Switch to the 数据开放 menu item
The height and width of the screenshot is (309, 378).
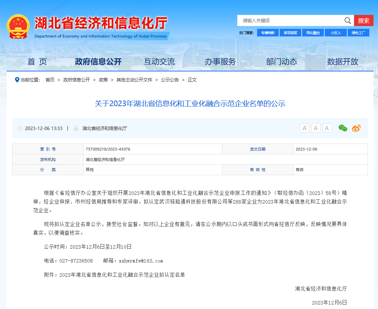point(342,62)
